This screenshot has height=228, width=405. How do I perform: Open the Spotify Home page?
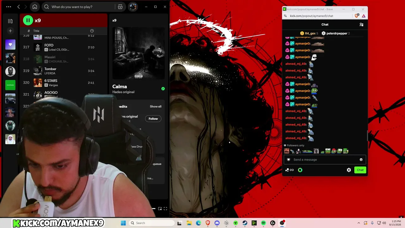[35, 7]
